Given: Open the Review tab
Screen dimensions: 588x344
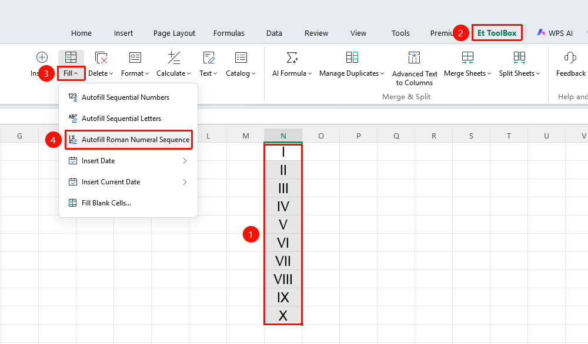Looking at the screenshot, I should point(316,33).
